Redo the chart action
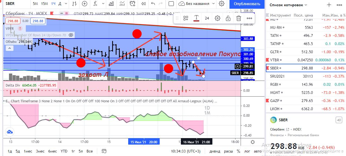The height and width of the screenshot is (156, 346). click(x=161, y=4)
